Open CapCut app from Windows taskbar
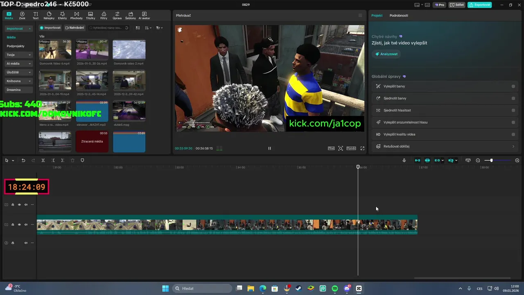Image resolution: width=524 pixels, height=295 pixels. point(359,288)
